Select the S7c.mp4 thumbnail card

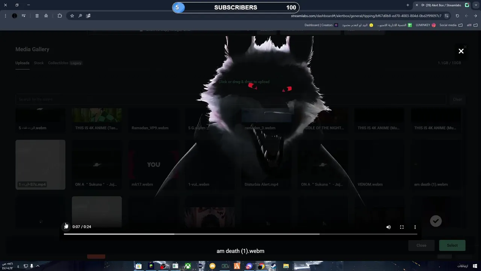[x=40, y=164]
